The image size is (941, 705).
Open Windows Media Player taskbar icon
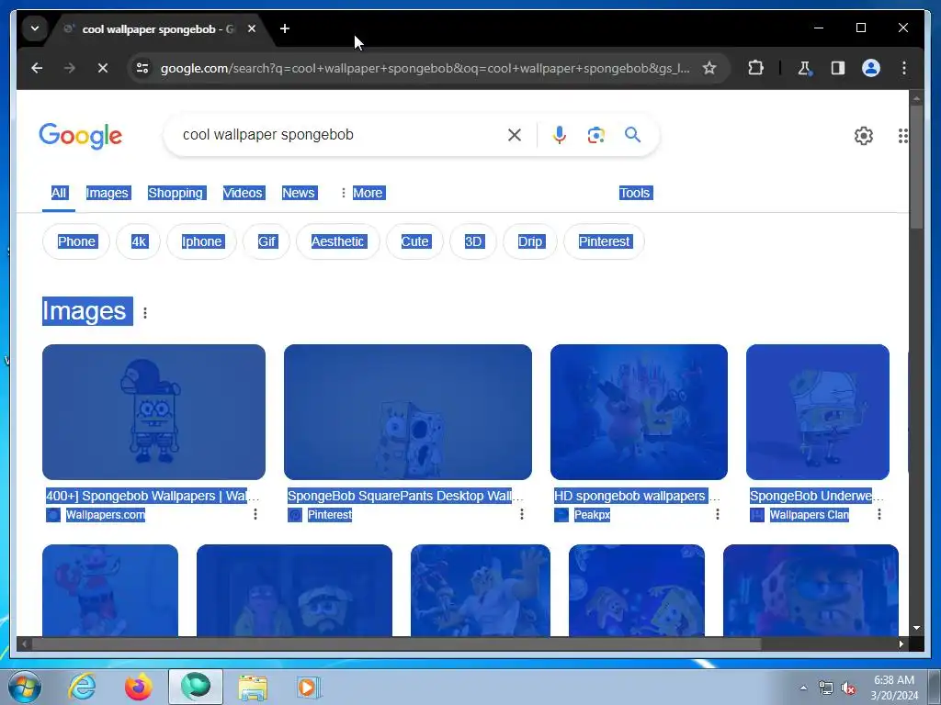(309, 687)
